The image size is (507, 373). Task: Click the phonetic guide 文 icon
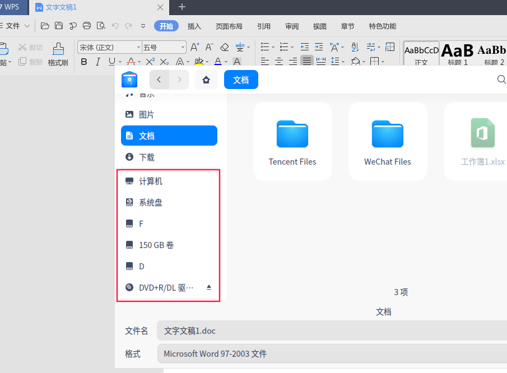(240, 47)
